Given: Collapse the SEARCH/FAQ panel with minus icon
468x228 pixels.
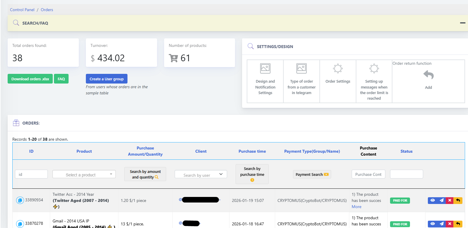Looking at the screenshot, I should click(463, 23).
